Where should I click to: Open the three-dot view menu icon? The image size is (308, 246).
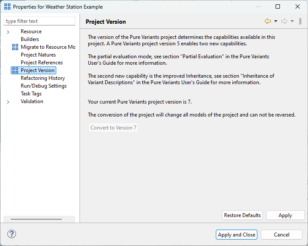[300, 21]
